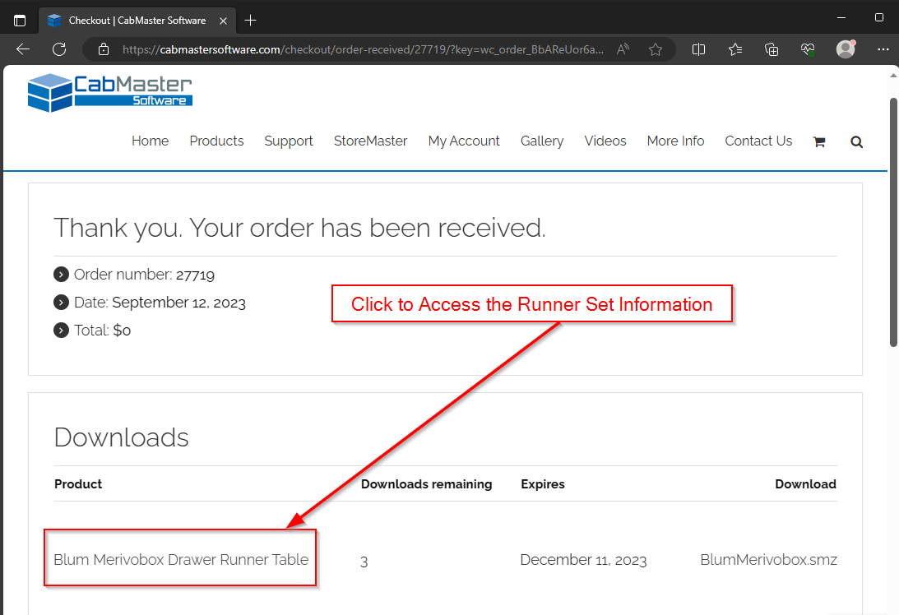Reload the current page

[x=59, y=49]
